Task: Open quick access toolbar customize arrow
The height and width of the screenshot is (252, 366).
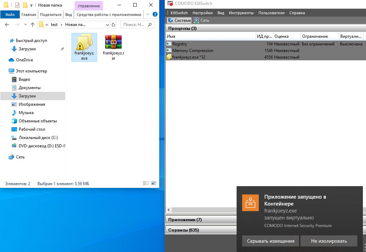Action: tap(31, 5)
